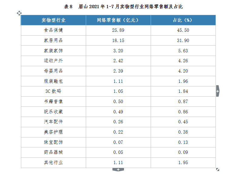Click the value 0.38
The height and width of the screenshot is (181, 231).
pos(183,132)
